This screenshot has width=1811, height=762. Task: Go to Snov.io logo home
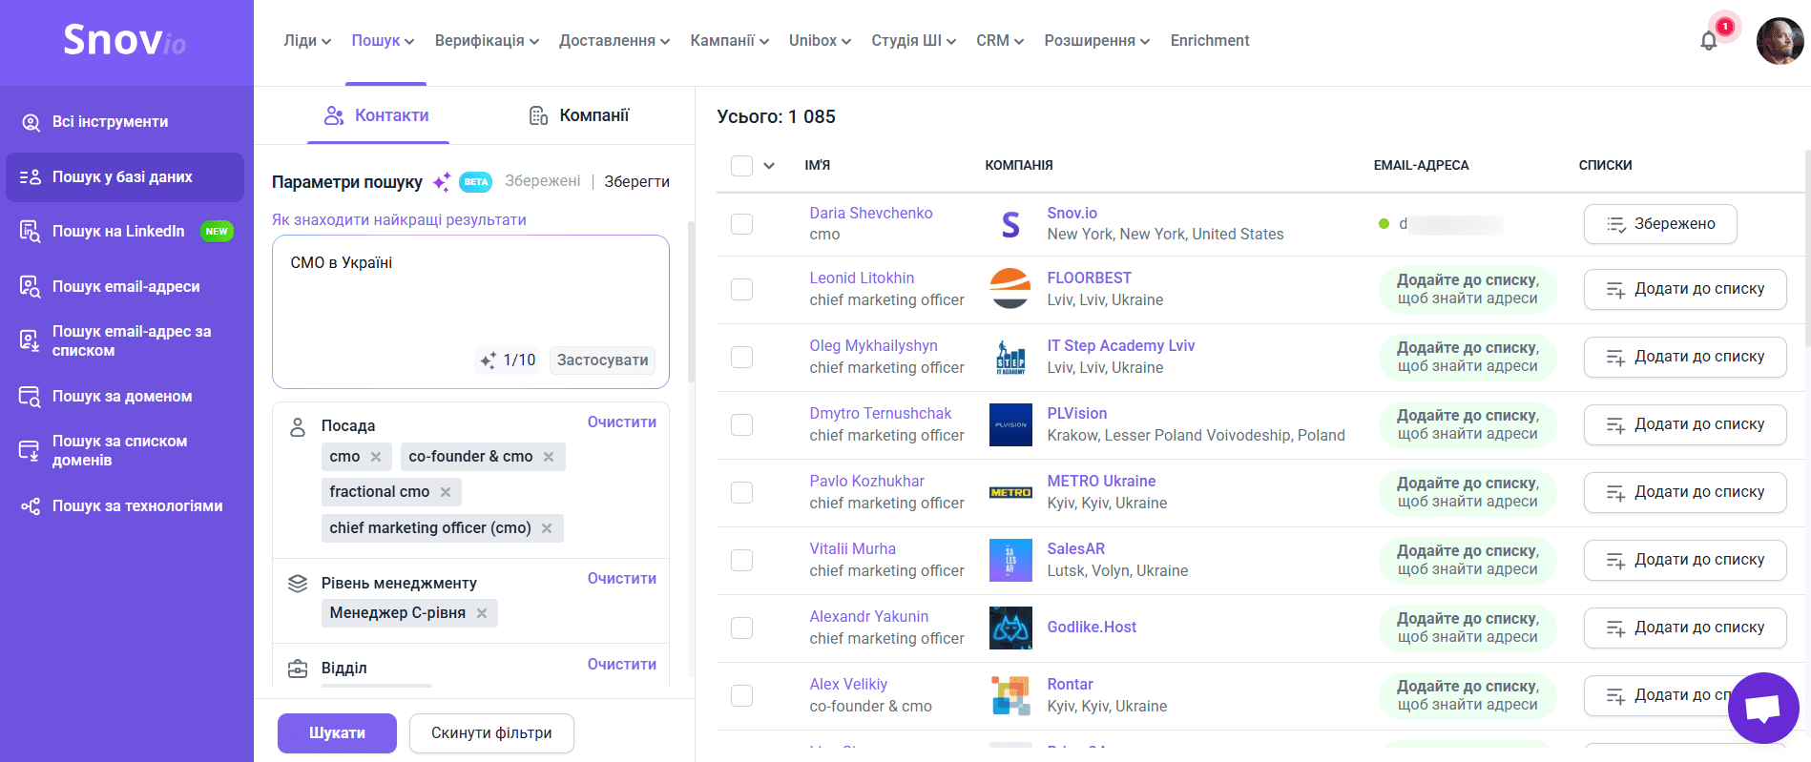coord(125,40)
